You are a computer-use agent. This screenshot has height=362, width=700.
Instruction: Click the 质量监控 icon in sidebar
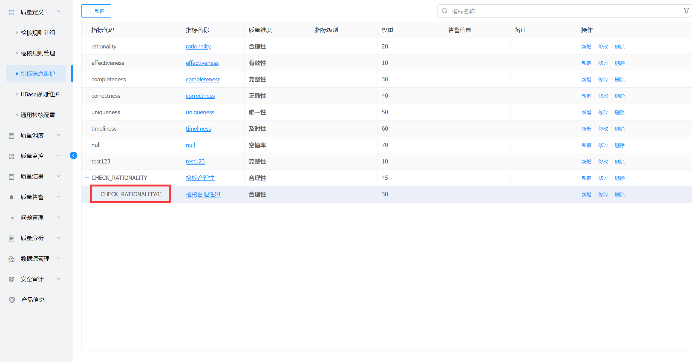pos(11,156)
